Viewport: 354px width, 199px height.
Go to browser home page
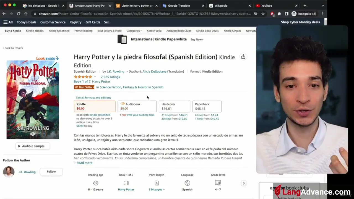(26, 14)
